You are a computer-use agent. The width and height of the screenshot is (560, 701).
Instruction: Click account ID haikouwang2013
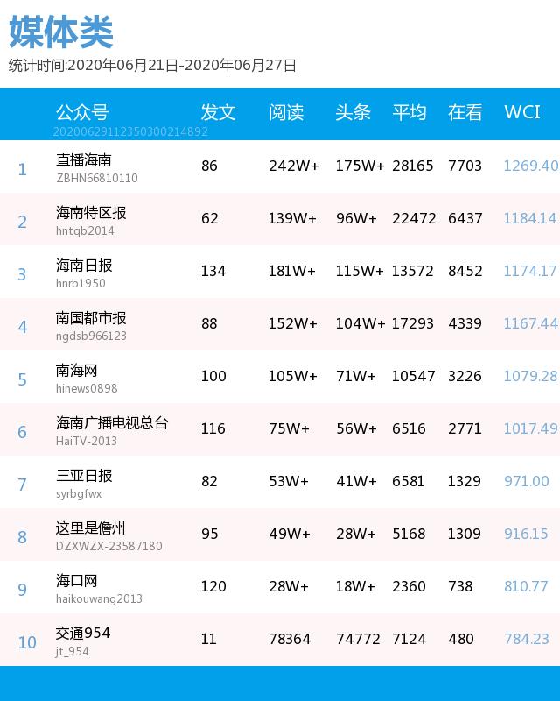(x=99, y=599)
